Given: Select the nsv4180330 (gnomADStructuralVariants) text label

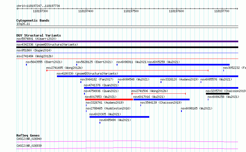Looking at the screenshot, I should 87,74.
